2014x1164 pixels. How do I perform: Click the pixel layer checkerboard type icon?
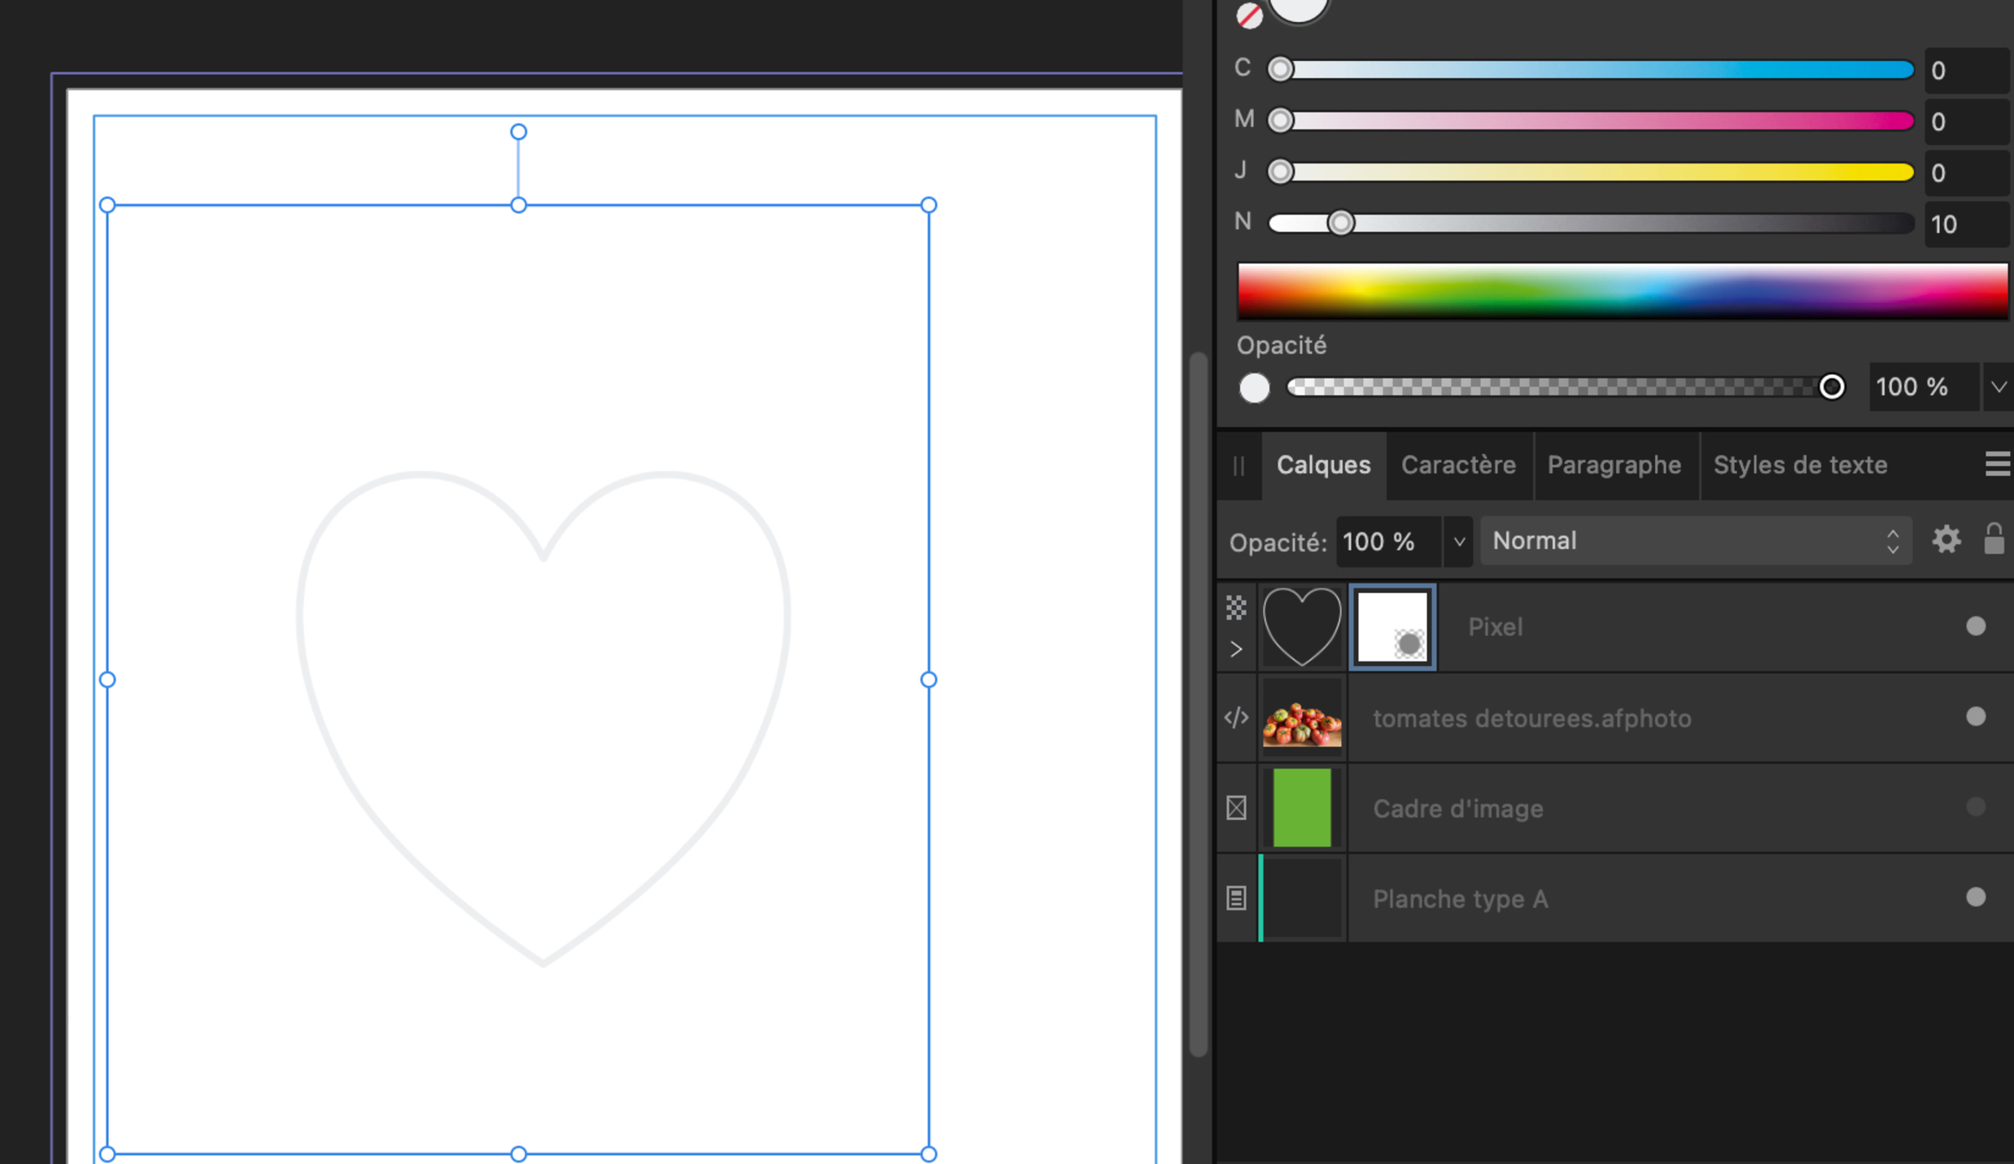coord(1236,607)
